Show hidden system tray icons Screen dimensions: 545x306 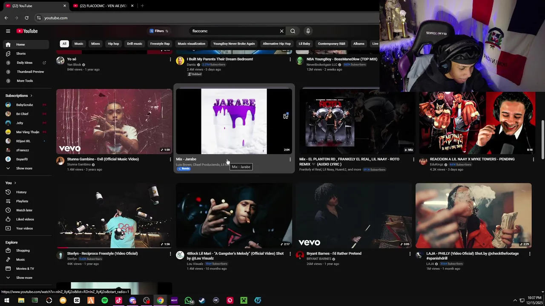click(x=515, y=300)
